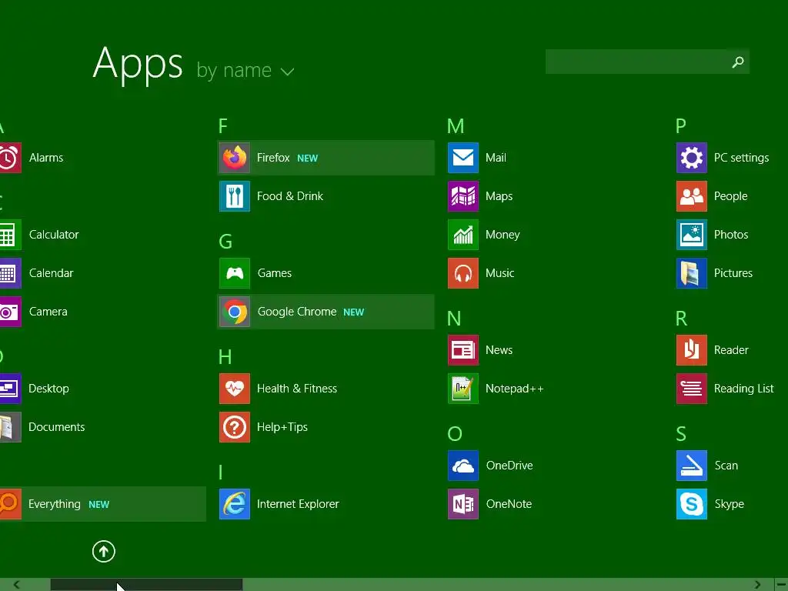Select the letter S group header

(681, 434)
